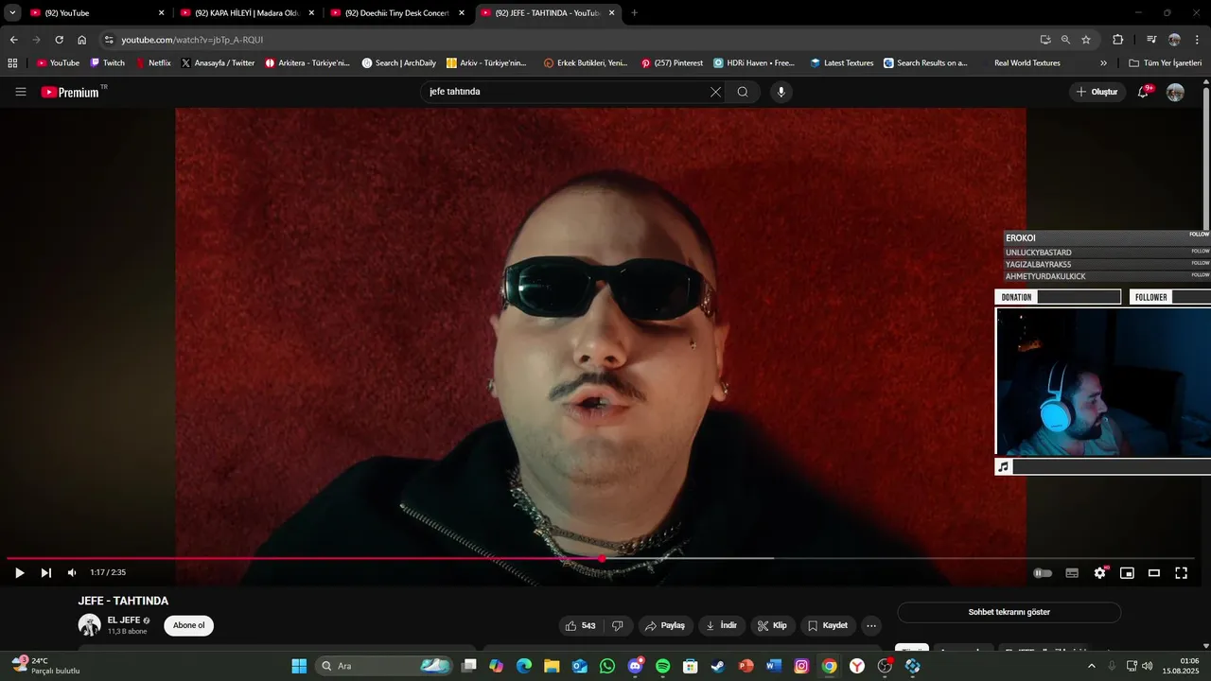Play the paused video
Image resolution: width=1211 pixels, height=681 pixels.
(19, 572)
